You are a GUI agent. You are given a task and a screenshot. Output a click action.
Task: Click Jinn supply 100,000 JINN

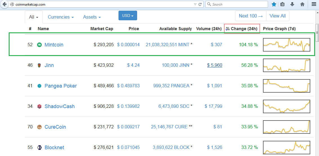tap(176, 65)
